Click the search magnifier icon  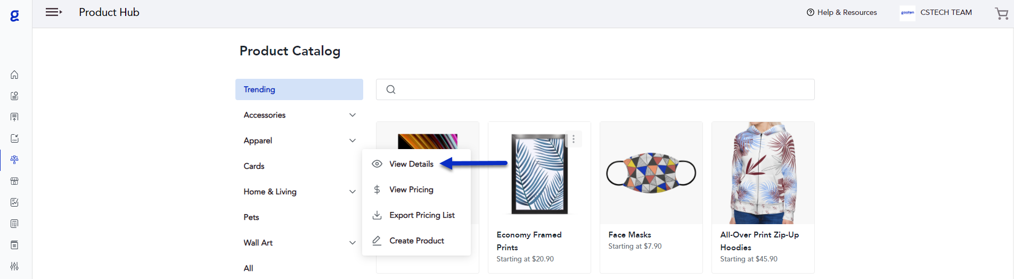click(391, 89)
